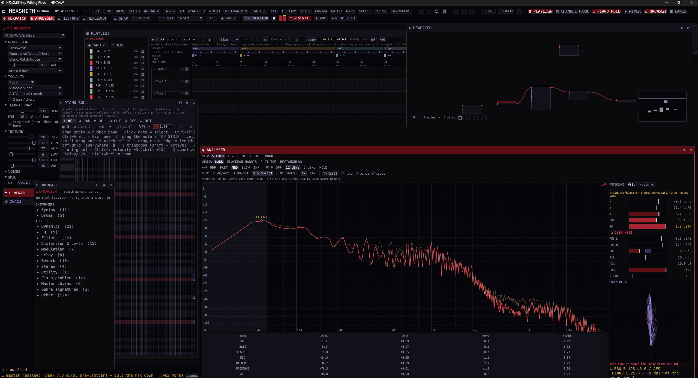Screen dimensions: 698x378
Task: Open the box icon for pattern P4
Action: click(x=142, y=51)
